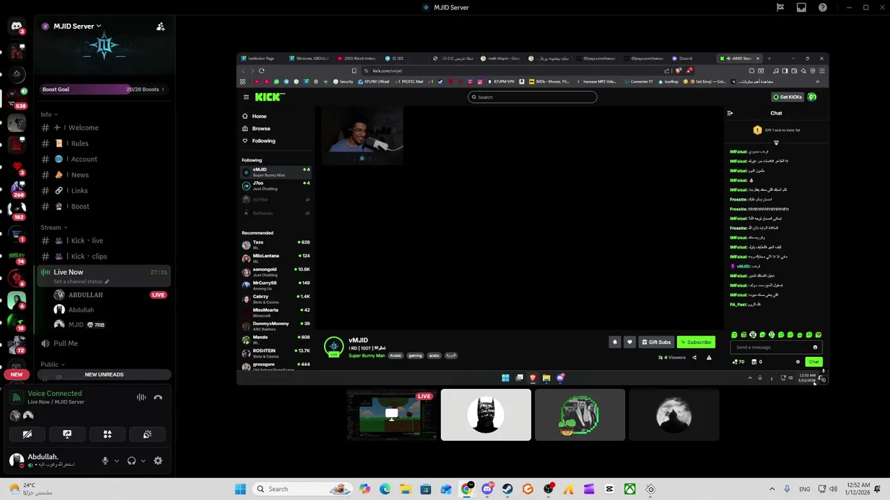This screenshot has height=500, width=890.
Task: Select the white-background participant tile
Action: [486, 415]
